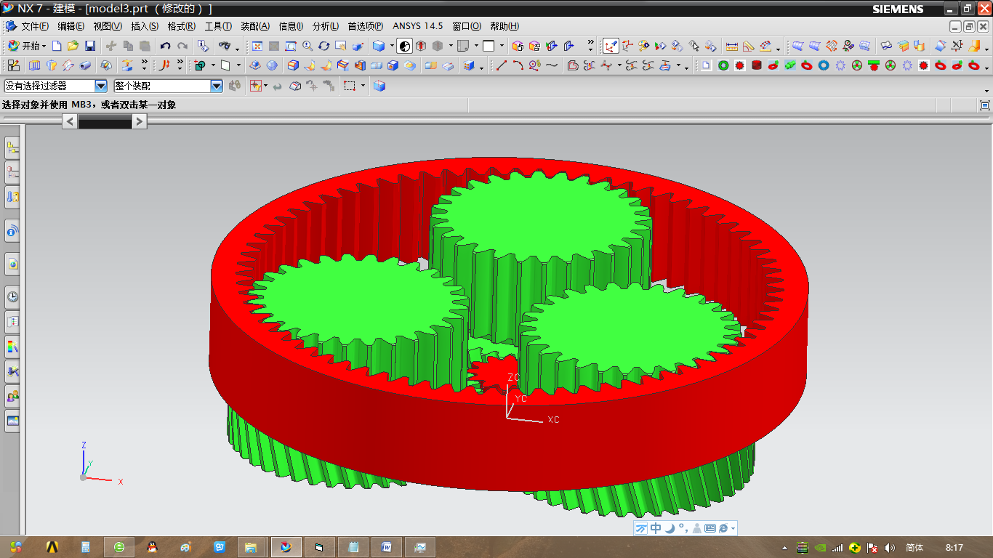Open the 分析(L) menu
993x558 pixels.
(326, 26)
